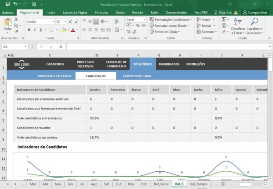
Task: Click the Fill down icon in Edição
Action: (224, 26)
